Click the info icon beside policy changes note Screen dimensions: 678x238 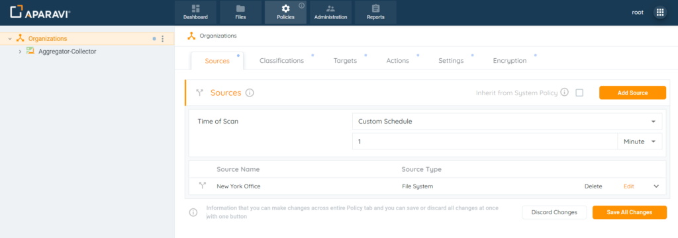click(x=193, y=212)
